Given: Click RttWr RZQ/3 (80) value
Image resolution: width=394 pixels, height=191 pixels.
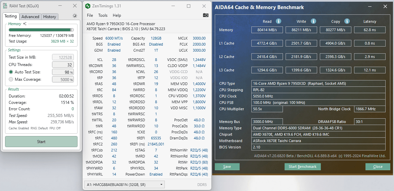Looking at the screenshot, I should coord(199,162).
